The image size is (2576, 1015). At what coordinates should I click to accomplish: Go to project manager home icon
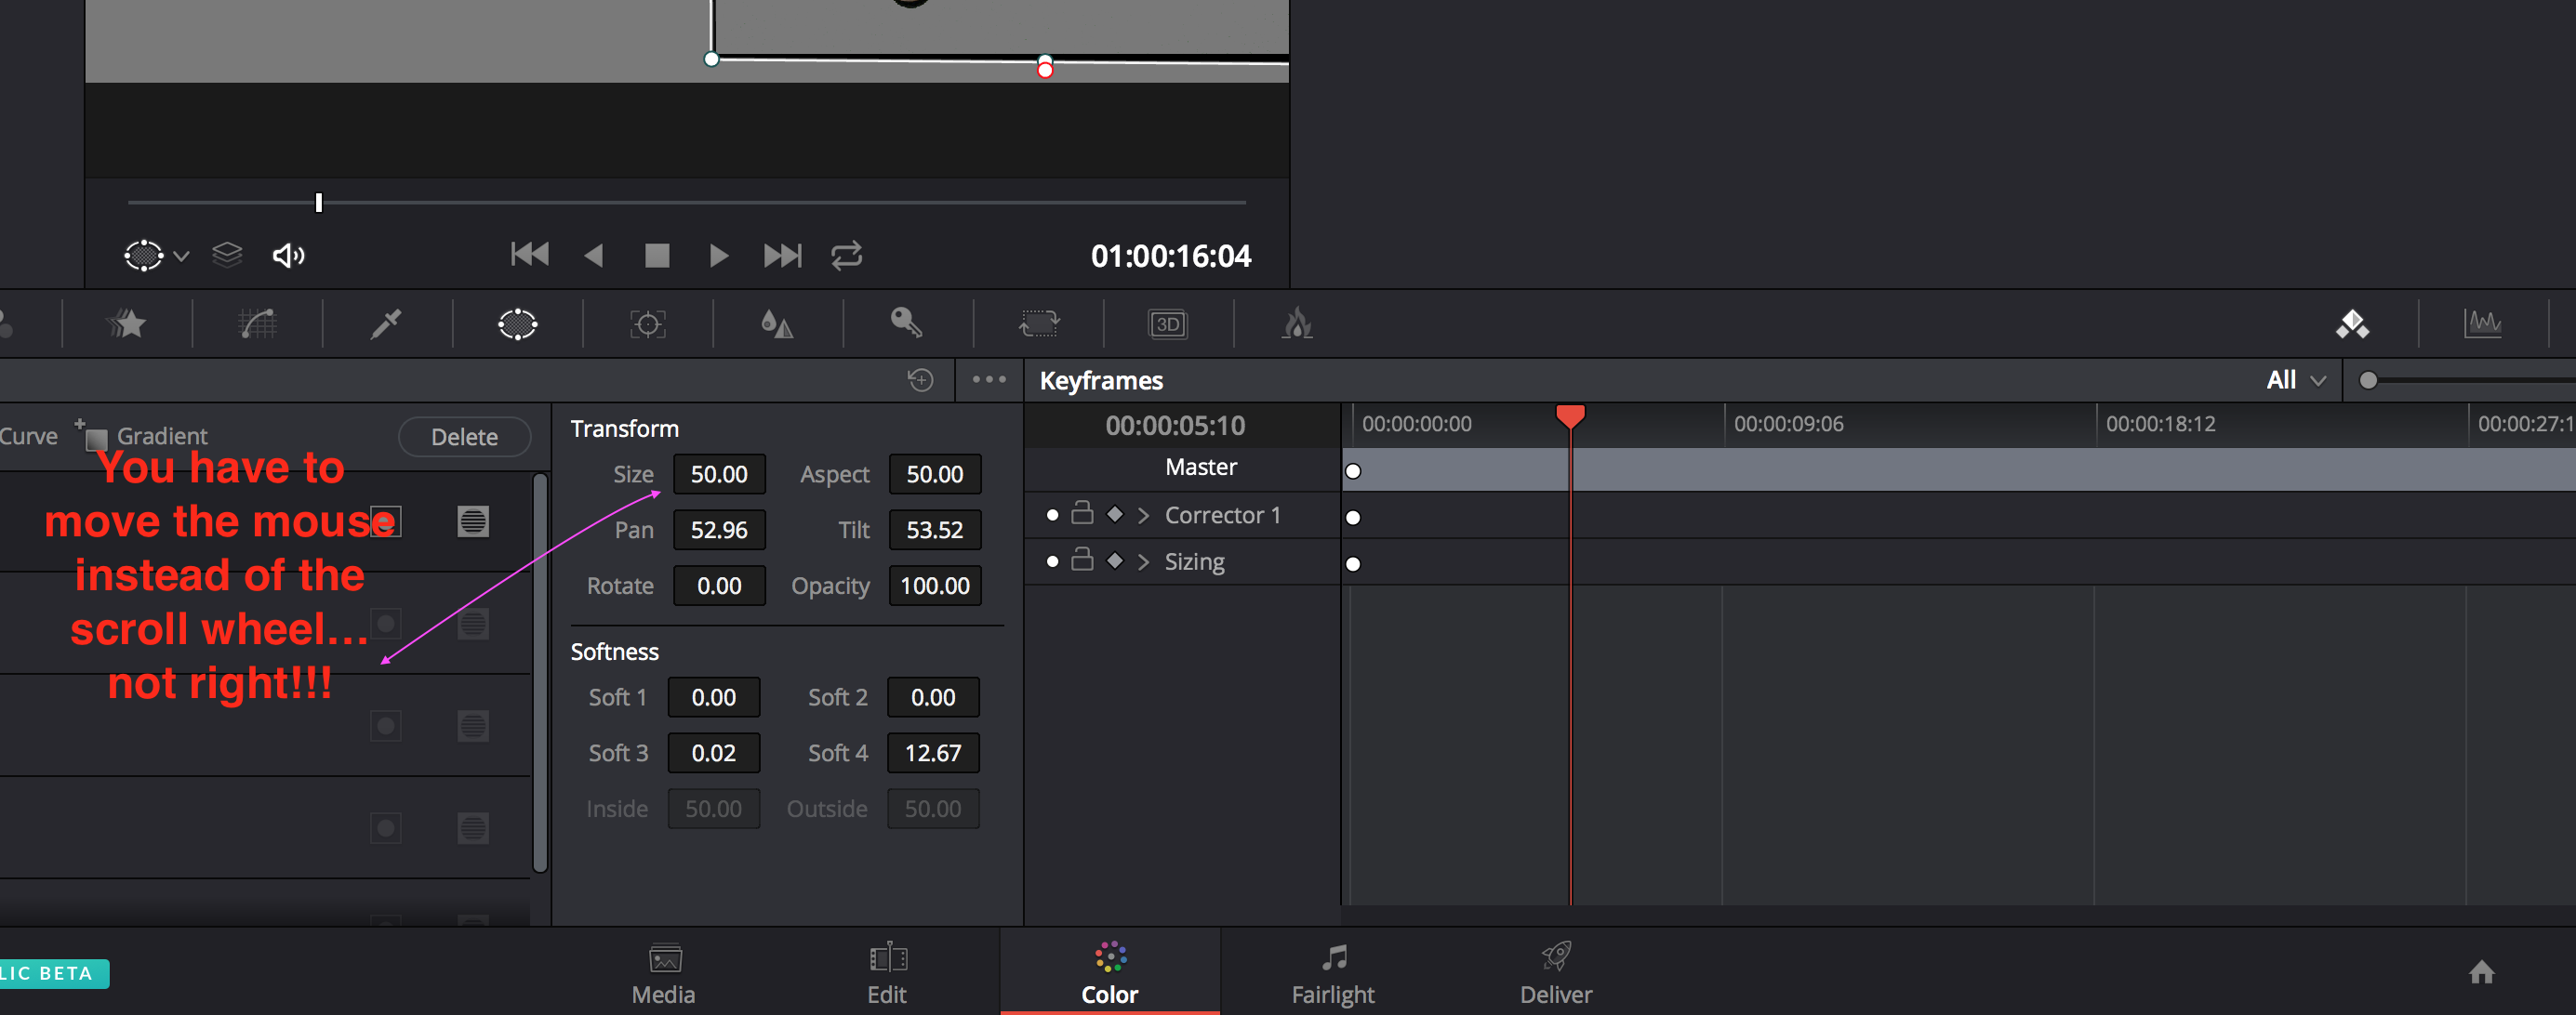tap(2482, 971)
